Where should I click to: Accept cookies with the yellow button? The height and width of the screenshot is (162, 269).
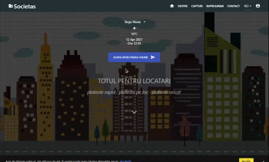pyautogui.click(x=246, y=160)
